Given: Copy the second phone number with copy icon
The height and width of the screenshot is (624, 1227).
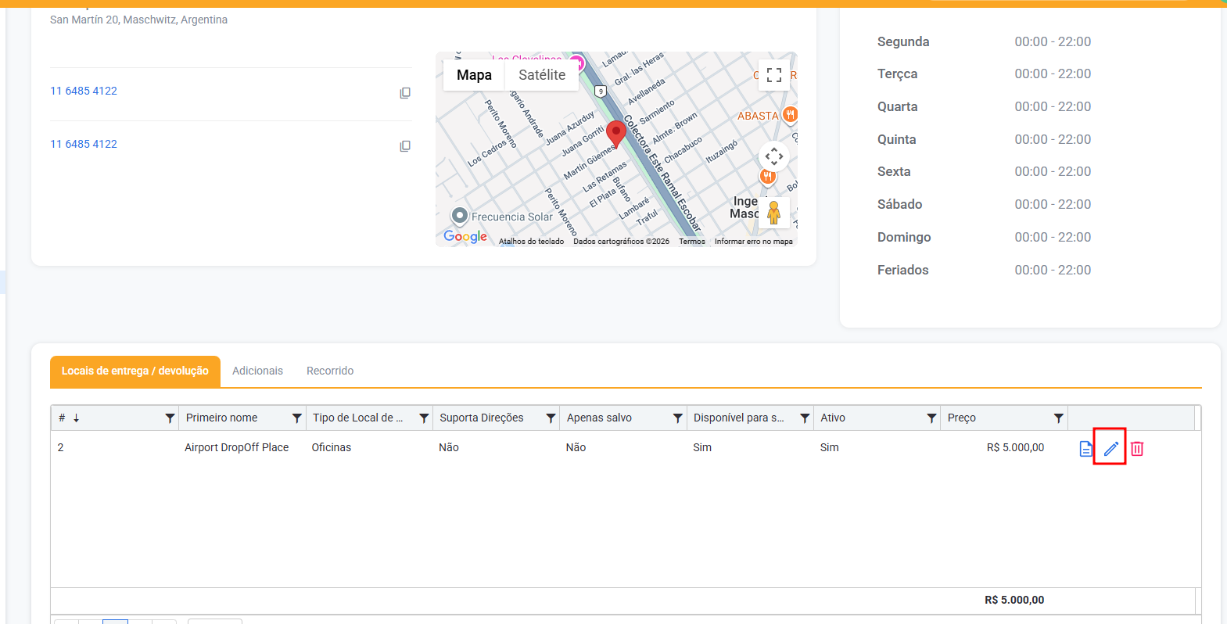Looking at the screenshot, I should pos(405,146).
